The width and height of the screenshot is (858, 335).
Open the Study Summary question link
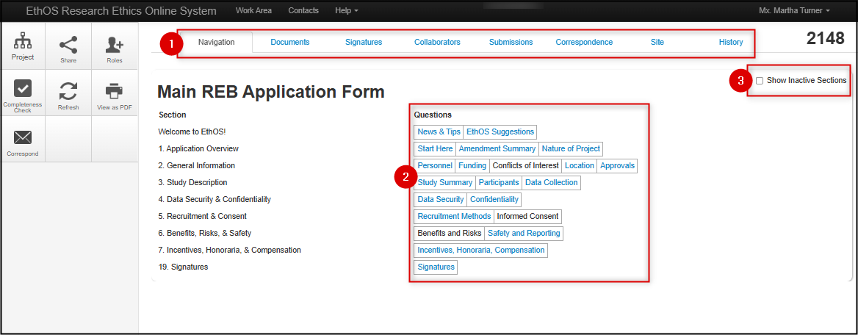[445, 183]
